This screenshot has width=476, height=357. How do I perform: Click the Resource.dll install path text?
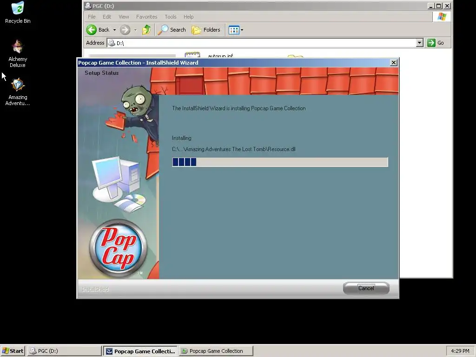point(233,149)
